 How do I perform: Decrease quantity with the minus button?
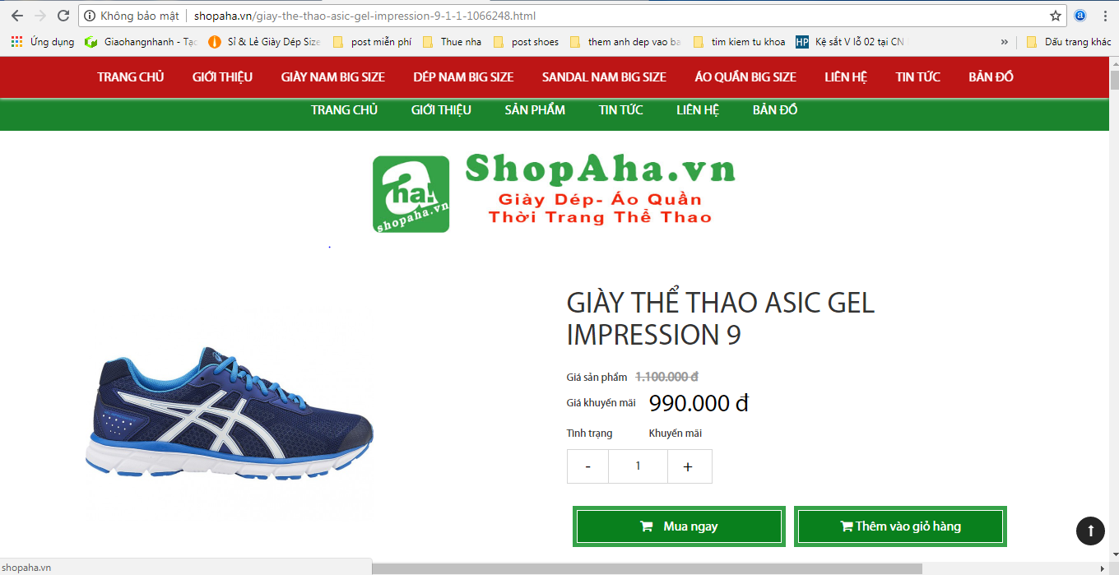coord(587,466)
